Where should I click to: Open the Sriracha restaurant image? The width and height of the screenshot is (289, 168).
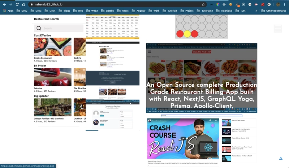tap(53, 77)
